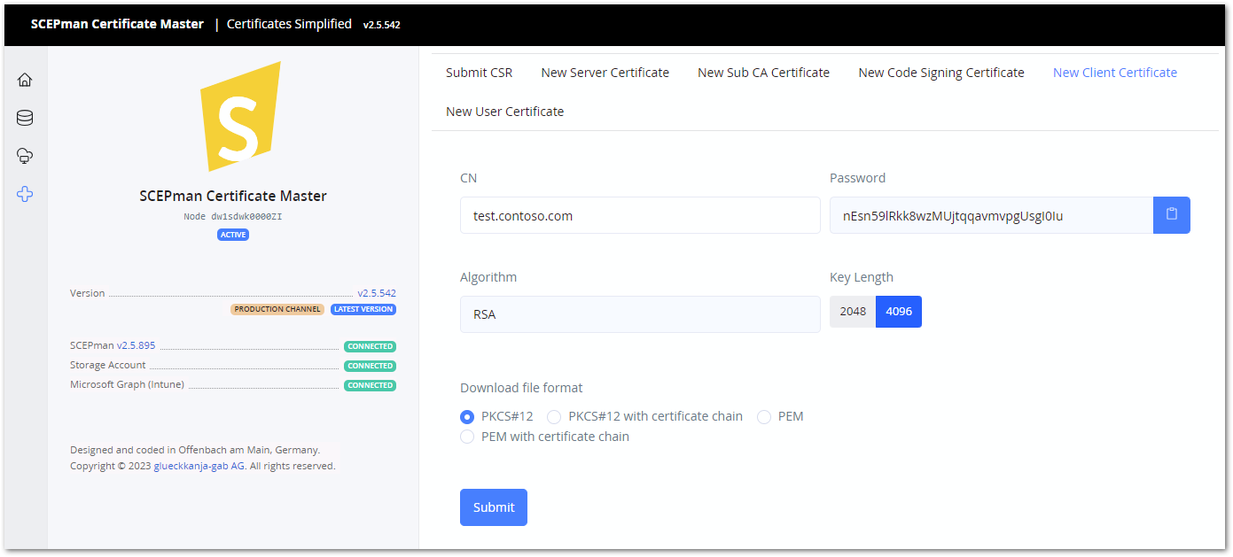Open the Algorithm RSA dropdown
This screenshot has width=1233, height=557.
click(x=640, y=314)
